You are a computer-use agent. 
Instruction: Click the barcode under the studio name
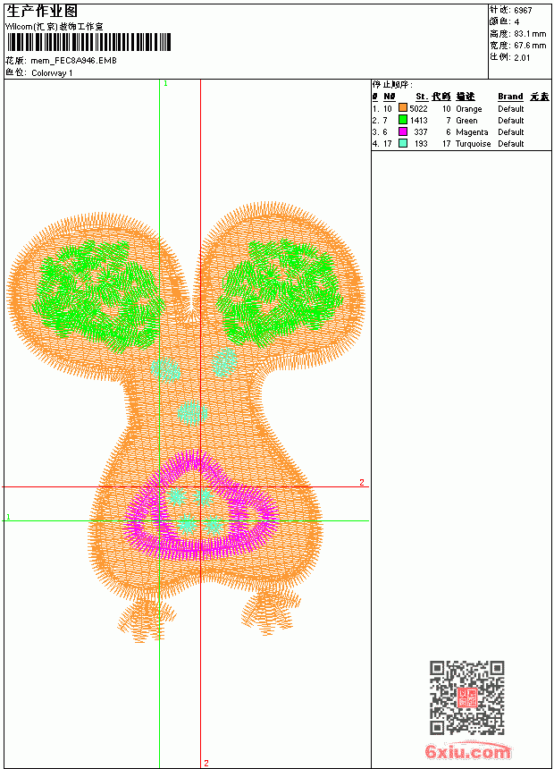tap(88, 42)
